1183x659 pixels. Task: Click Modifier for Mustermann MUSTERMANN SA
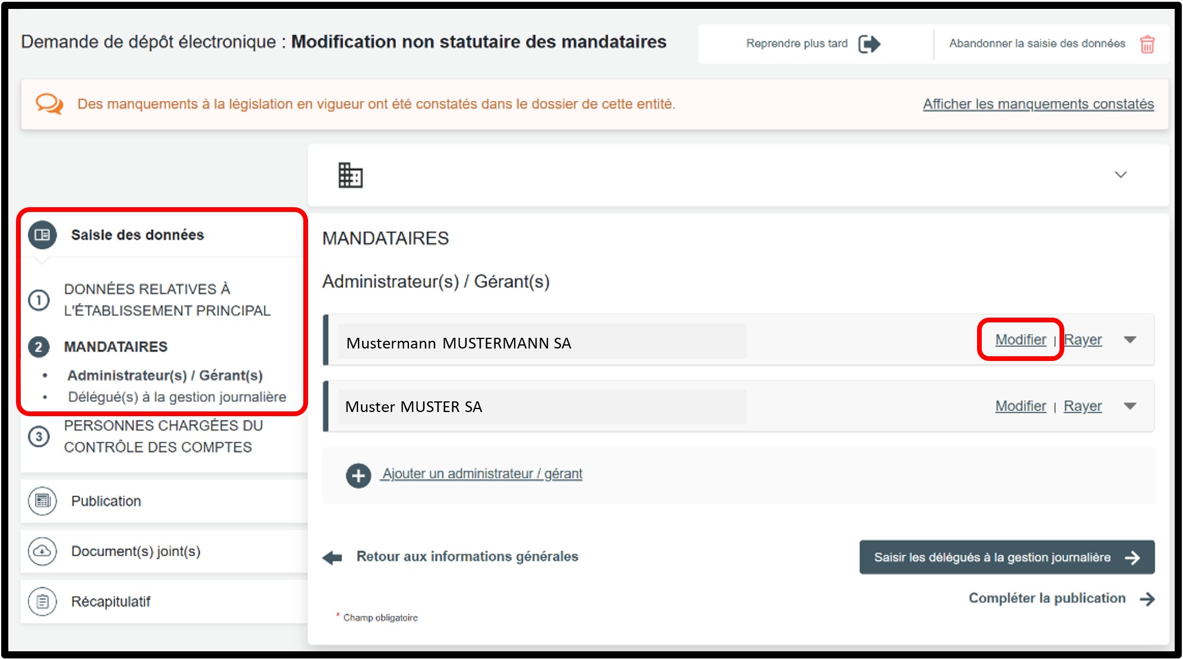[x=1020, y=340]
